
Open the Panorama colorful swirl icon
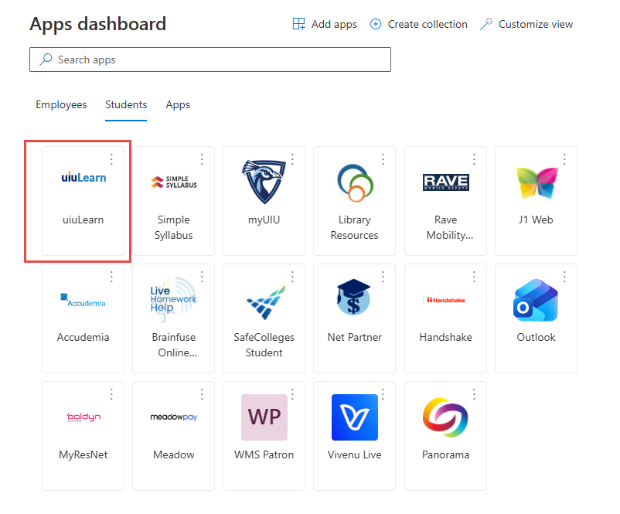[445, 417]
